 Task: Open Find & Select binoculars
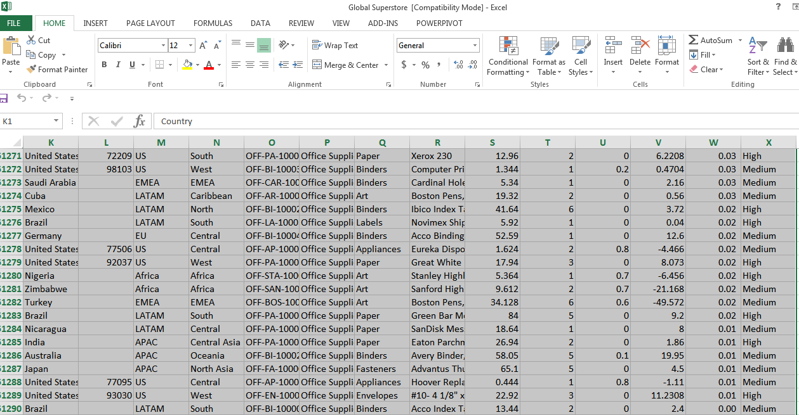pos(785,56)
